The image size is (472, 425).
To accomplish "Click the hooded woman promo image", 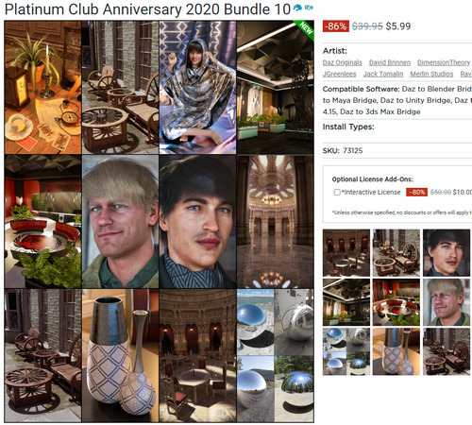I will pyautogui.click(x=197, y=88).
